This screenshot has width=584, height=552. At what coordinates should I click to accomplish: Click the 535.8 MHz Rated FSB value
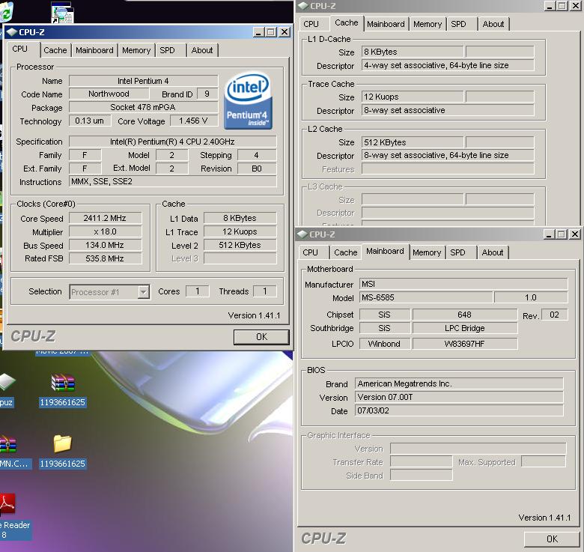pyautogui.click(x=105, y=258)
